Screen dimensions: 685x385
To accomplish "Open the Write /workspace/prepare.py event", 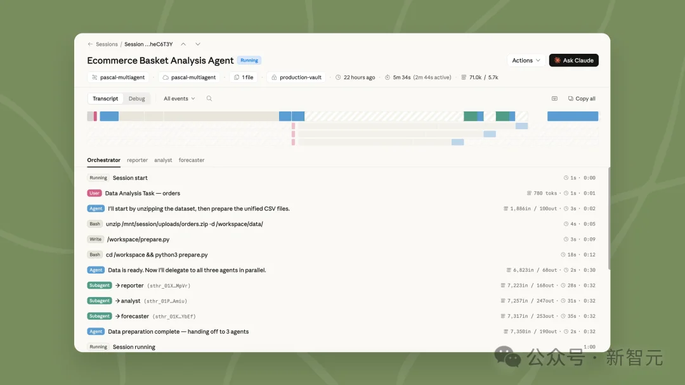I will pyautogui.click(x=341, y=239).
